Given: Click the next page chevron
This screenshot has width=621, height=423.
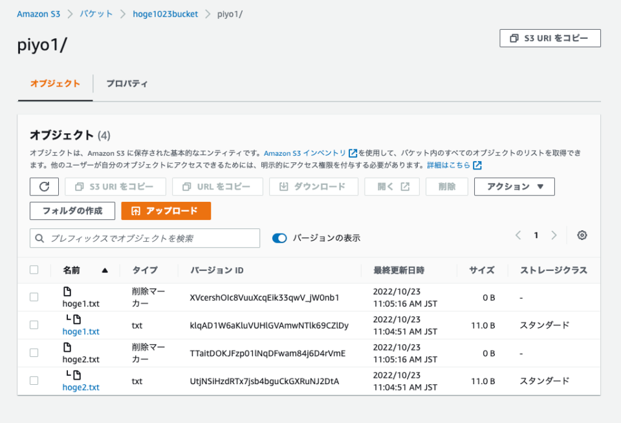Looking at the screenshot, I should coord(554,235).
